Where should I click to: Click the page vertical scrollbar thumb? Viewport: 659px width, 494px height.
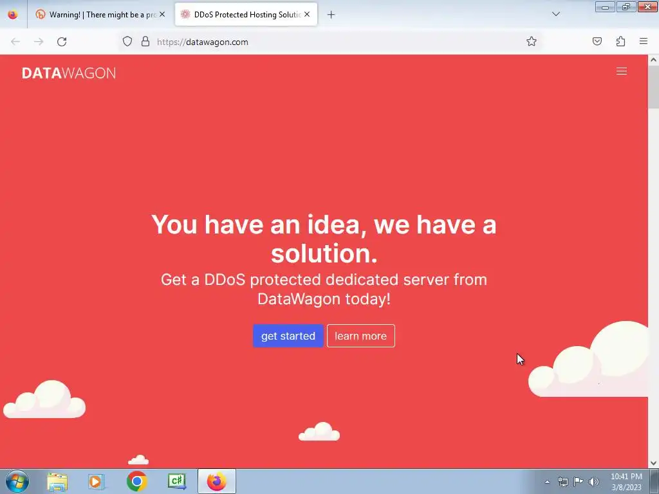[x=654, y=87]
